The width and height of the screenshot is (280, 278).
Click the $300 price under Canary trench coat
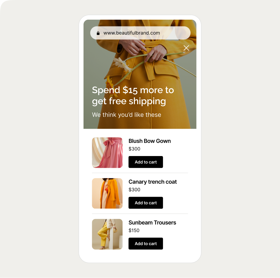(x=134, y=190)
